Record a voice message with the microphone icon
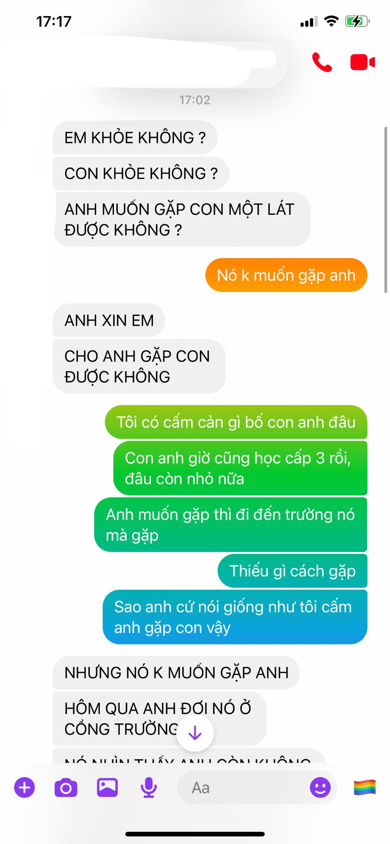This screenshot has height=844, width=390. (149, 787)
